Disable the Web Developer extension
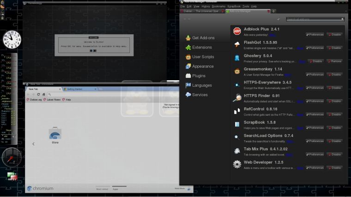Screen dimensions: 351x197 click(x=334, y=168)
